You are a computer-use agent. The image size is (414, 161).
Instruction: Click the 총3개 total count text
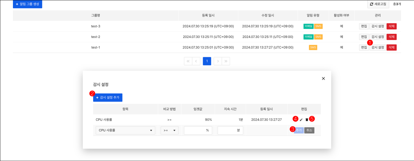[397, 4]
